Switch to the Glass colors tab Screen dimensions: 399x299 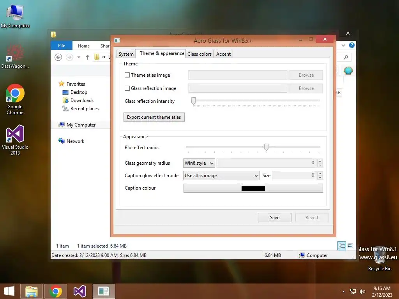coord(199,54)
